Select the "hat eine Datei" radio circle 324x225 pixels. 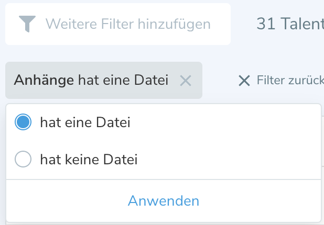[24, 122]
